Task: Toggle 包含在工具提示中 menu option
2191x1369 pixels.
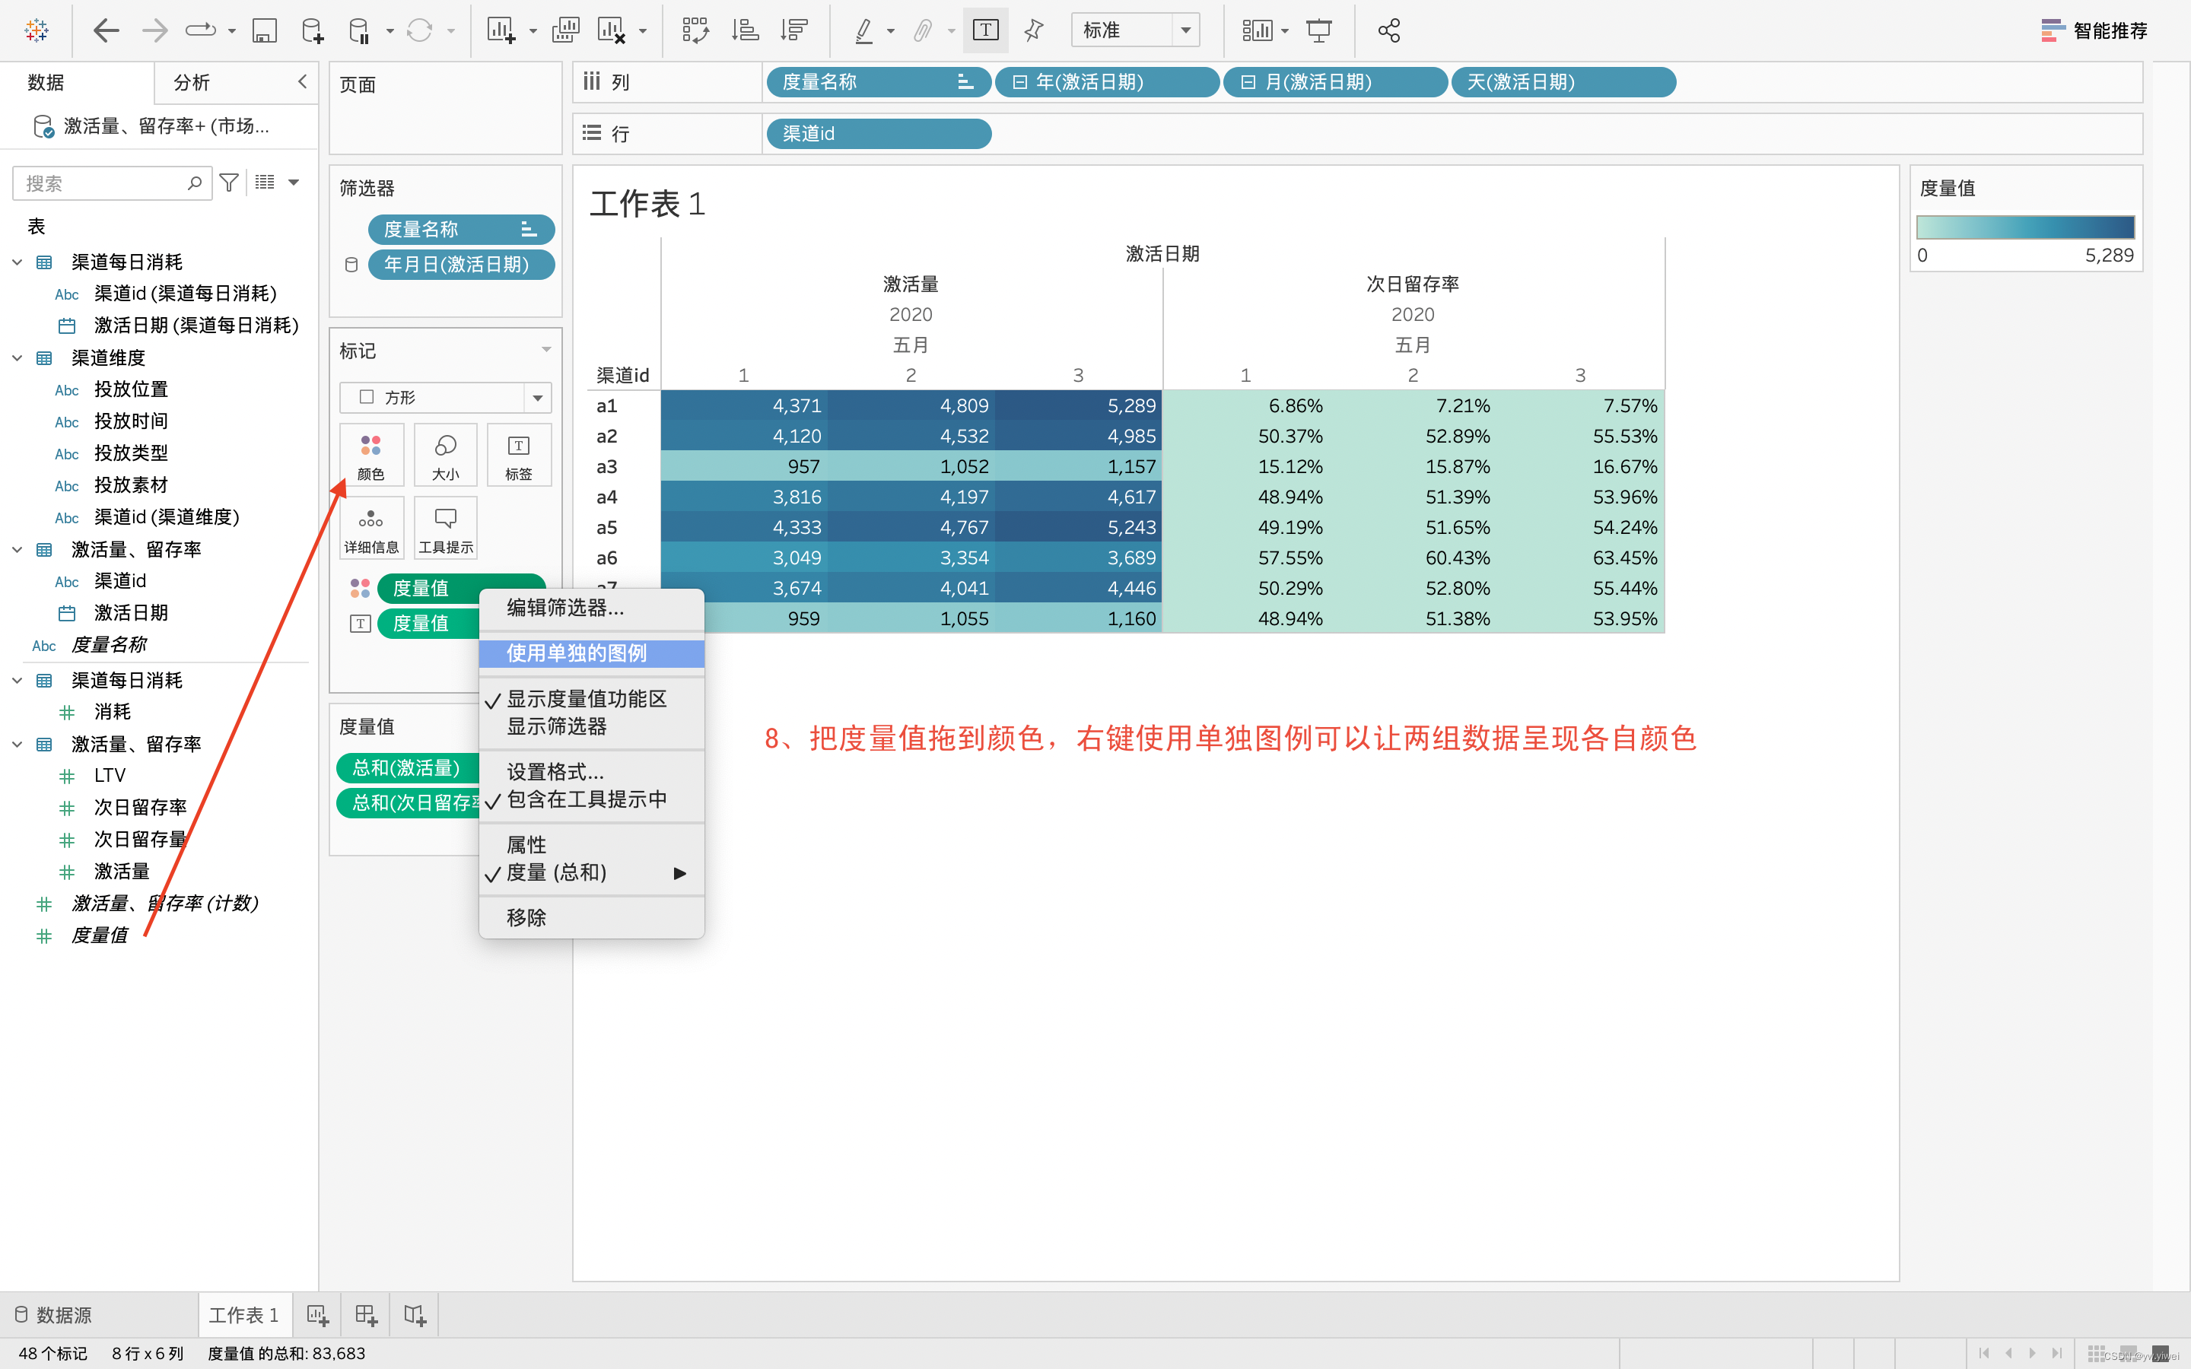Action: 586,799
